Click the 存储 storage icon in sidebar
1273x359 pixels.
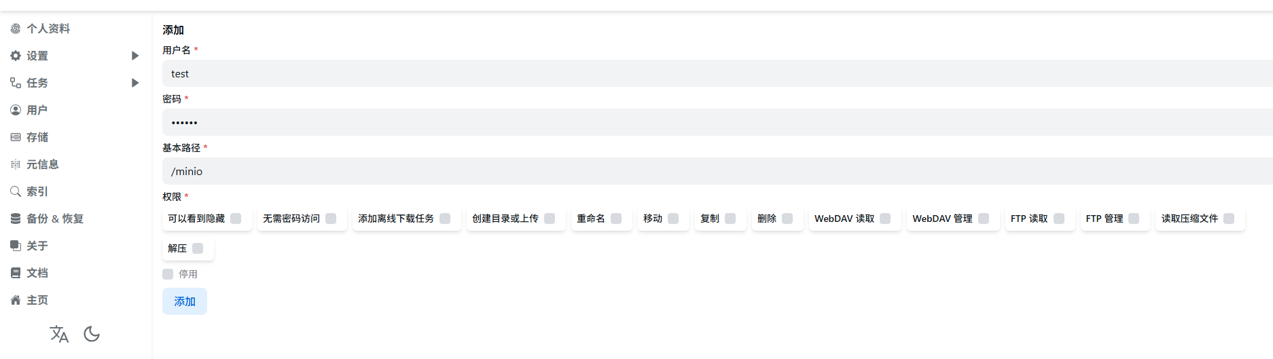pos(16,137)
